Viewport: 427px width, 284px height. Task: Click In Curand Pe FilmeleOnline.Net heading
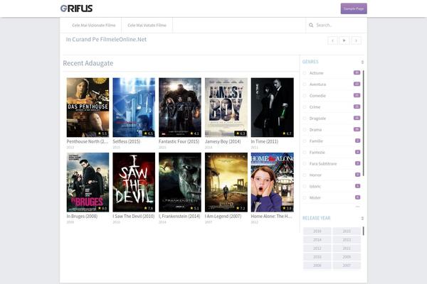coord(106,40)
